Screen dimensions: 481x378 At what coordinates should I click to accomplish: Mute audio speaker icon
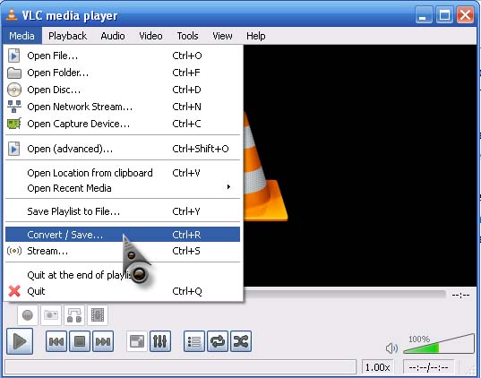[x=391, y=348]
